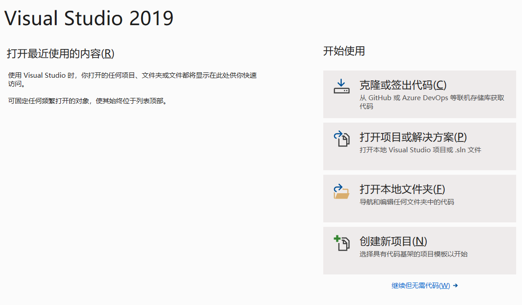Click the create new project plus icon
Screen dimensions: 522x305
tap(341, 243)
